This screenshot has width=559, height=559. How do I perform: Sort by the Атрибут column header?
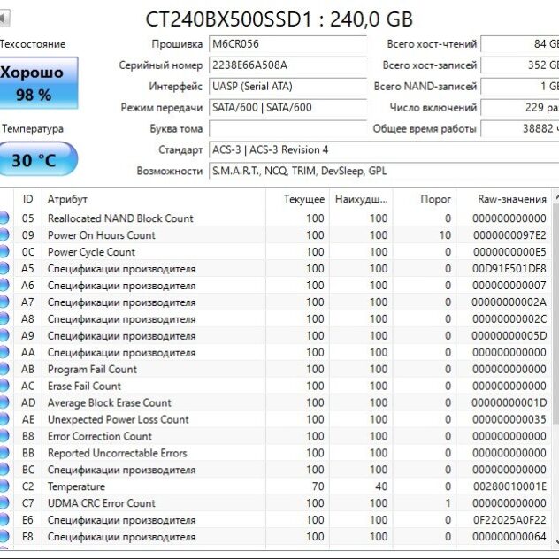[x=154, y=199]
